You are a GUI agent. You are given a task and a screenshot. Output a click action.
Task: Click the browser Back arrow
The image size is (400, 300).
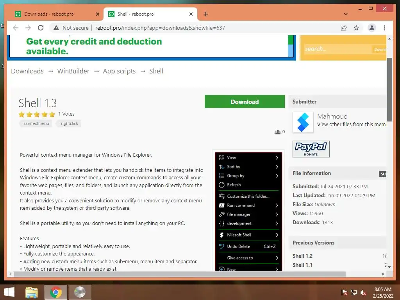pos(16,28)
